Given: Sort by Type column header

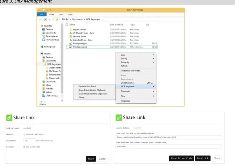Looking at the screenshot, I should click(132, 25).
